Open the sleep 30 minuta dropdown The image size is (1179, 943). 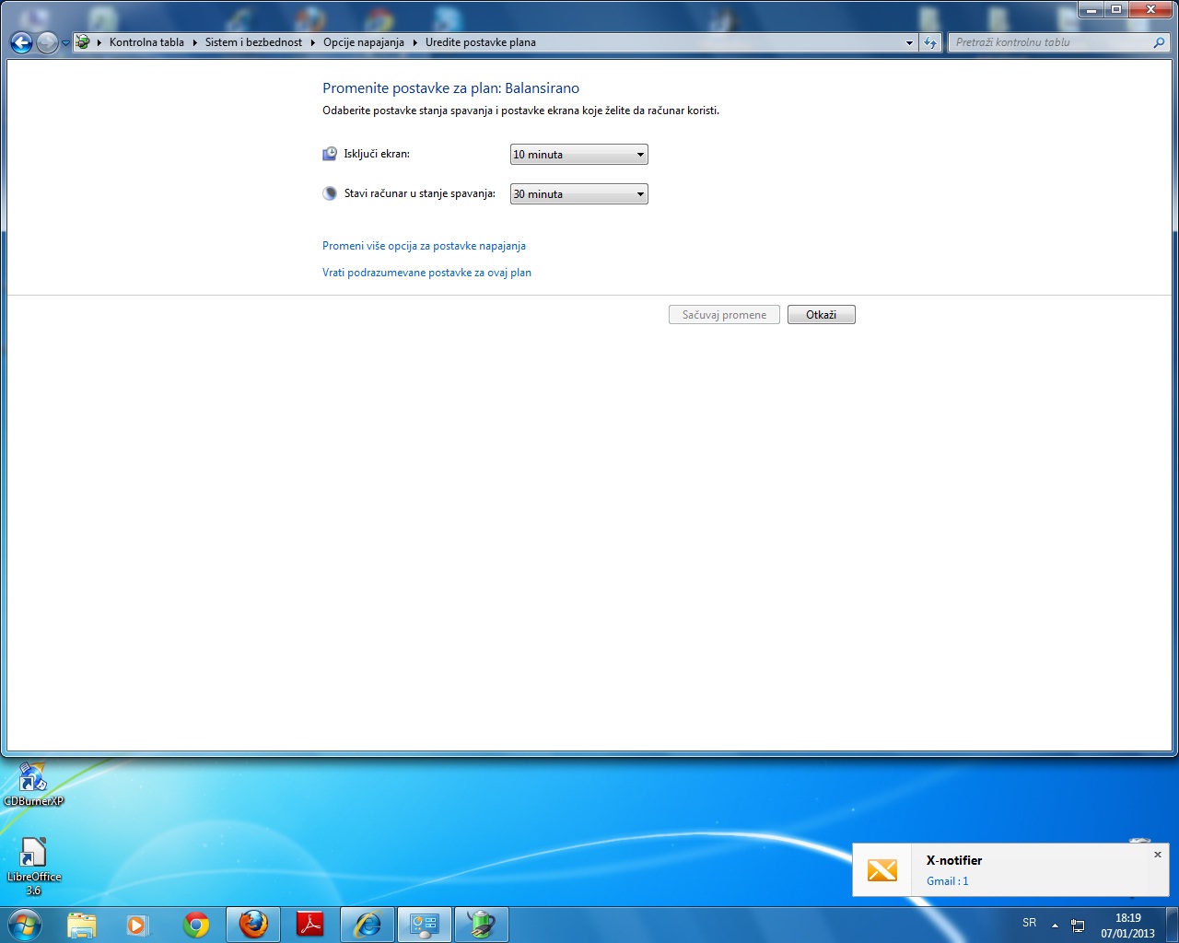point(579,194)
